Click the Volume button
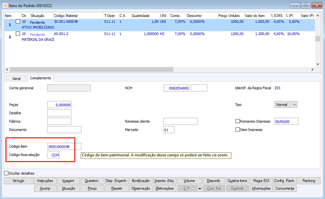This screenshot has width=325, height=199. pyautogui.click(x=189, y=181)
